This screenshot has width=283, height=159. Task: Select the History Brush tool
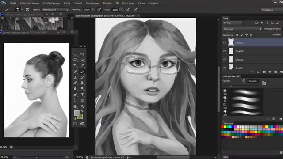pos(83,77)
